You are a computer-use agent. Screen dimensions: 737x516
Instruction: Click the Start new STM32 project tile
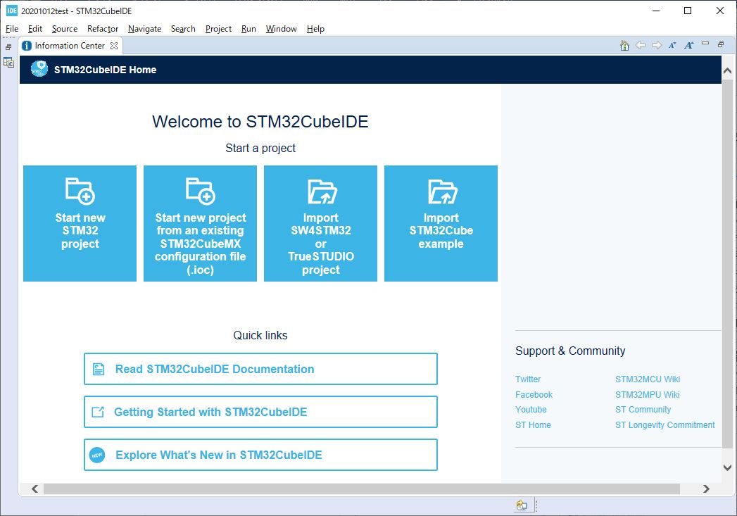tap(80, 223)
